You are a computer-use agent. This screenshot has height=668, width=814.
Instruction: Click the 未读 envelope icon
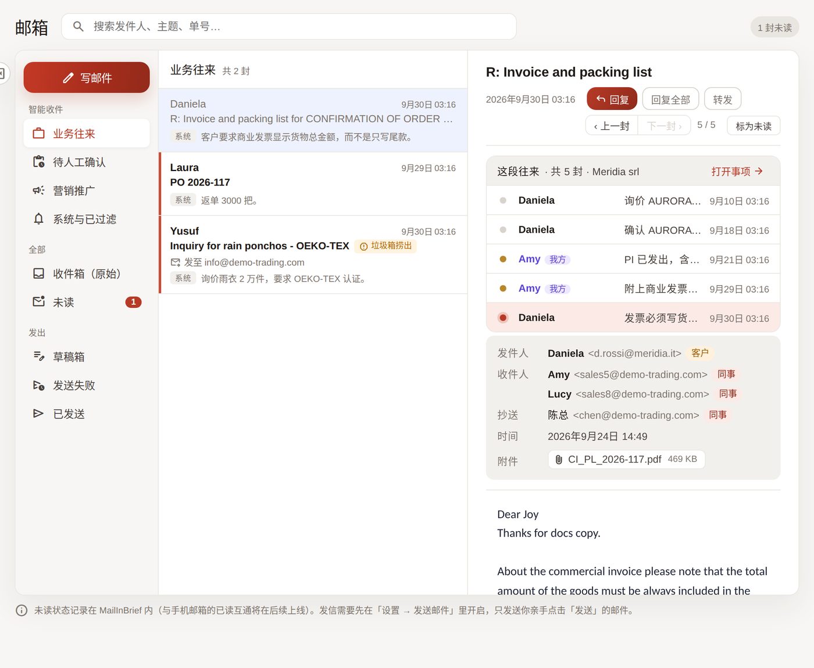coord(39,302)
